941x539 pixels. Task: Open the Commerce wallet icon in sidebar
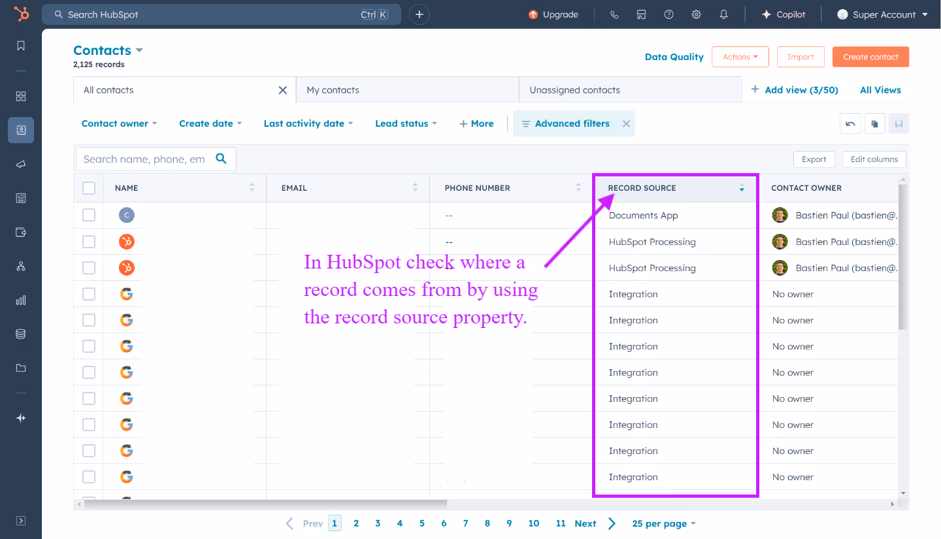coord(20,232)
